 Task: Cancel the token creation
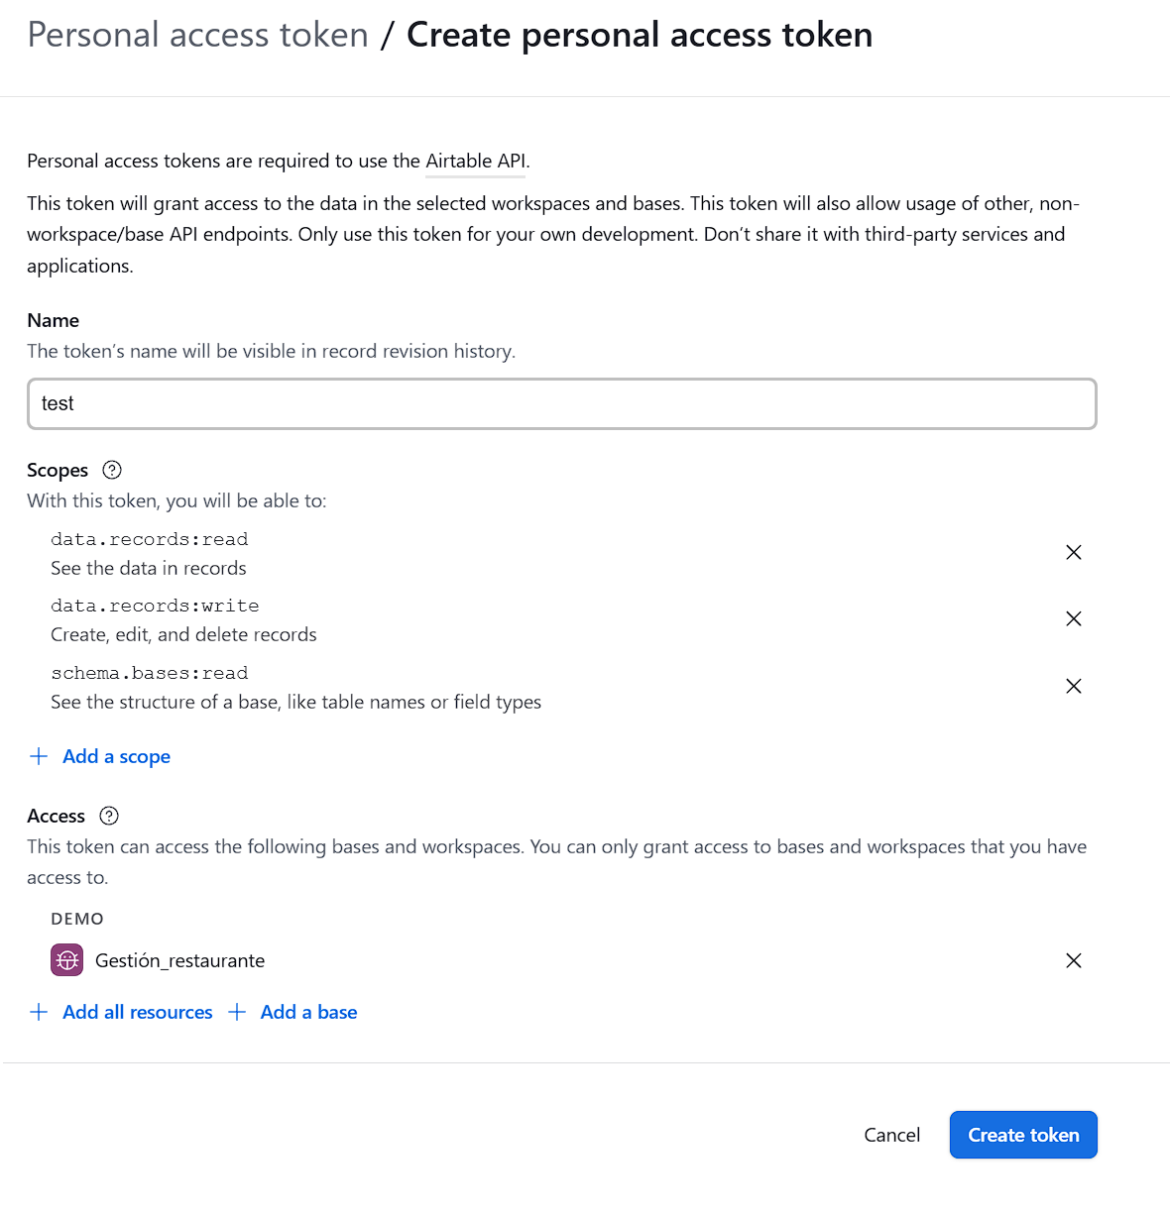click(x=891, y=1135)
